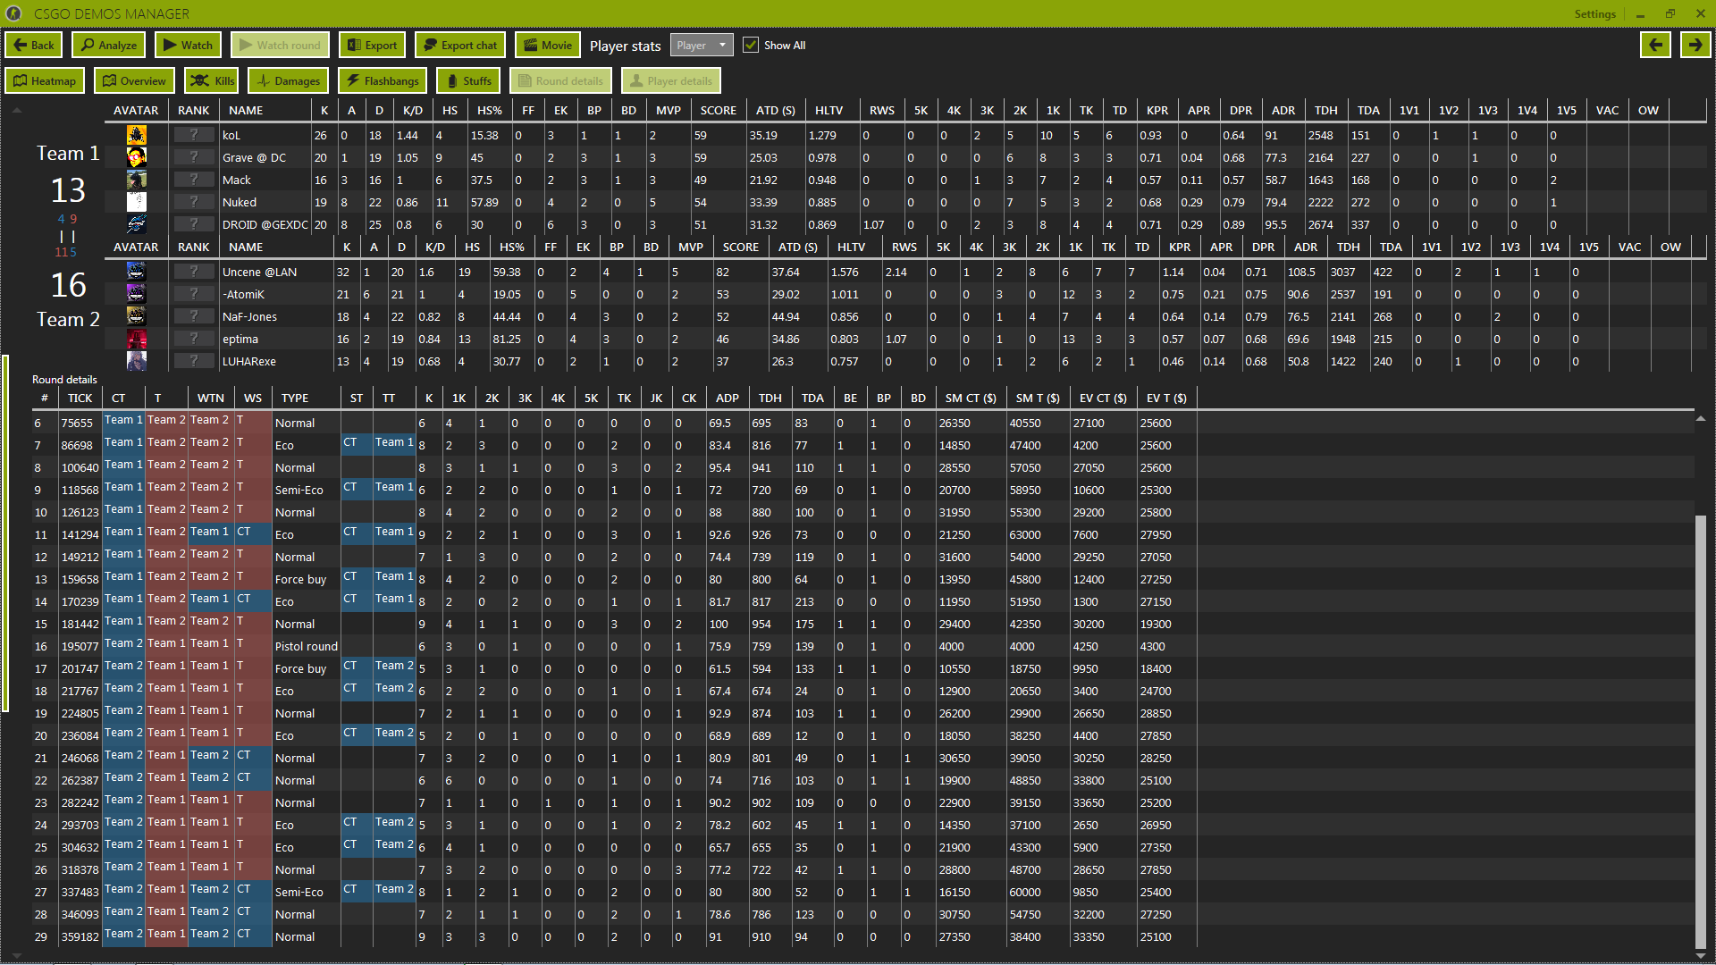Click eptima's avatar image
The image size is (1716, 965).
coord(136,339)
